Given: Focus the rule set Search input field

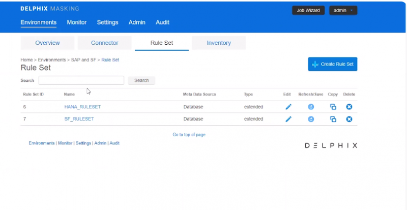Looking at the screenshot, I should click(x=81, y=80).
